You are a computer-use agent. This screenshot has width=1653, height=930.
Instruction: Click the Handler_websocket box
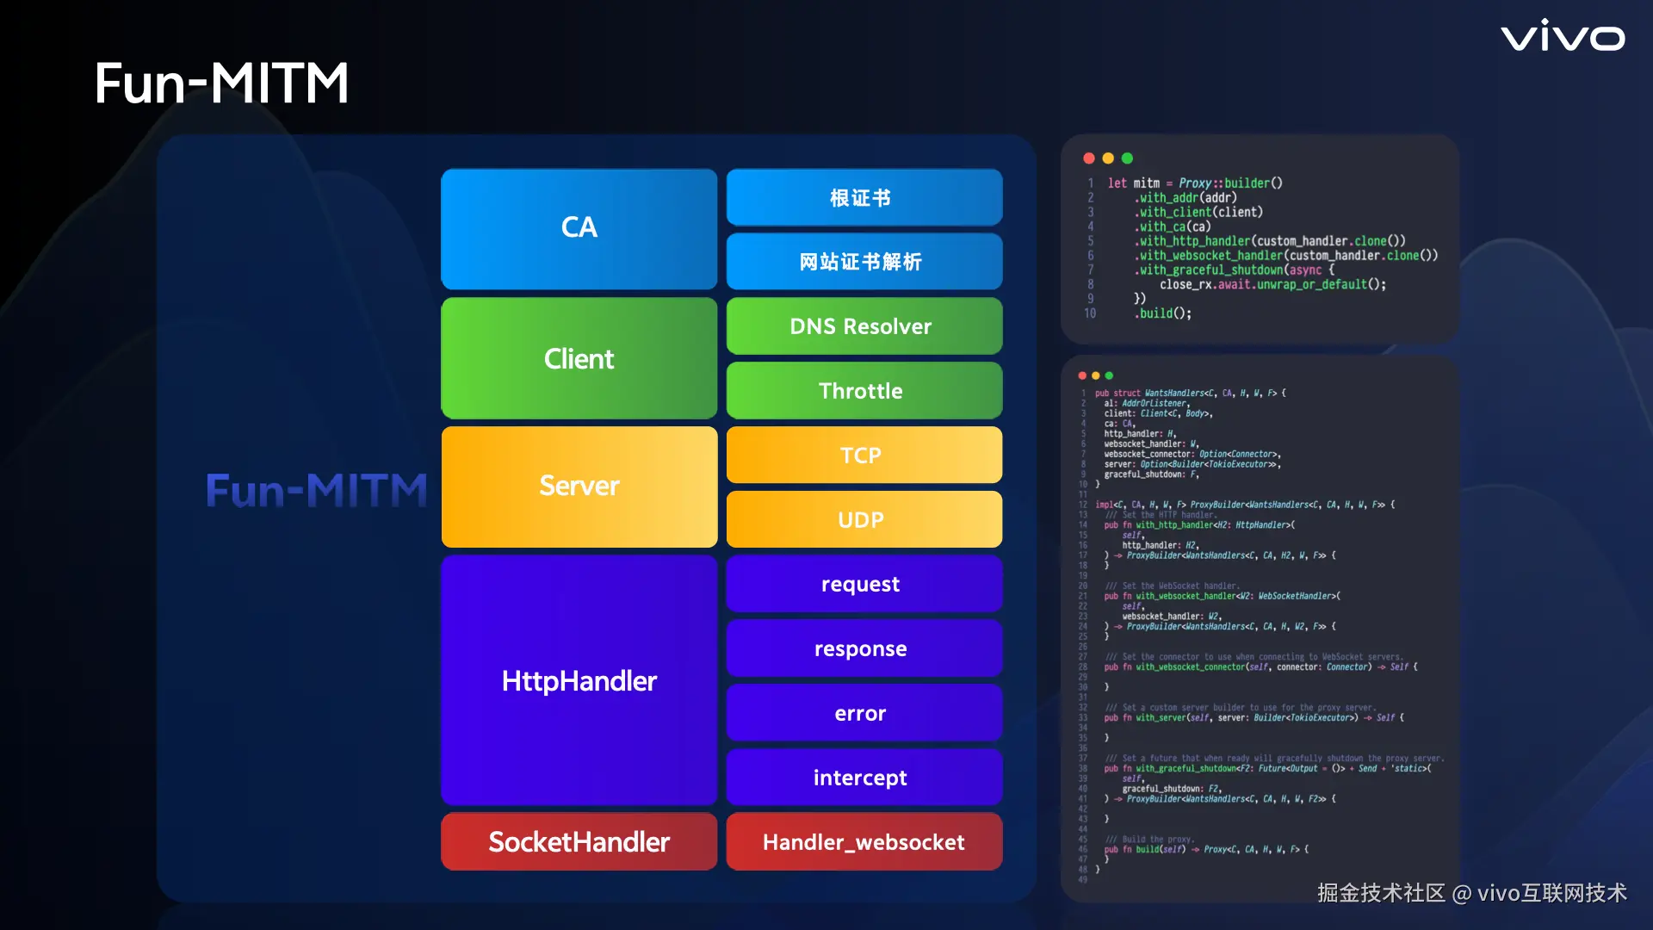(864, 841)
